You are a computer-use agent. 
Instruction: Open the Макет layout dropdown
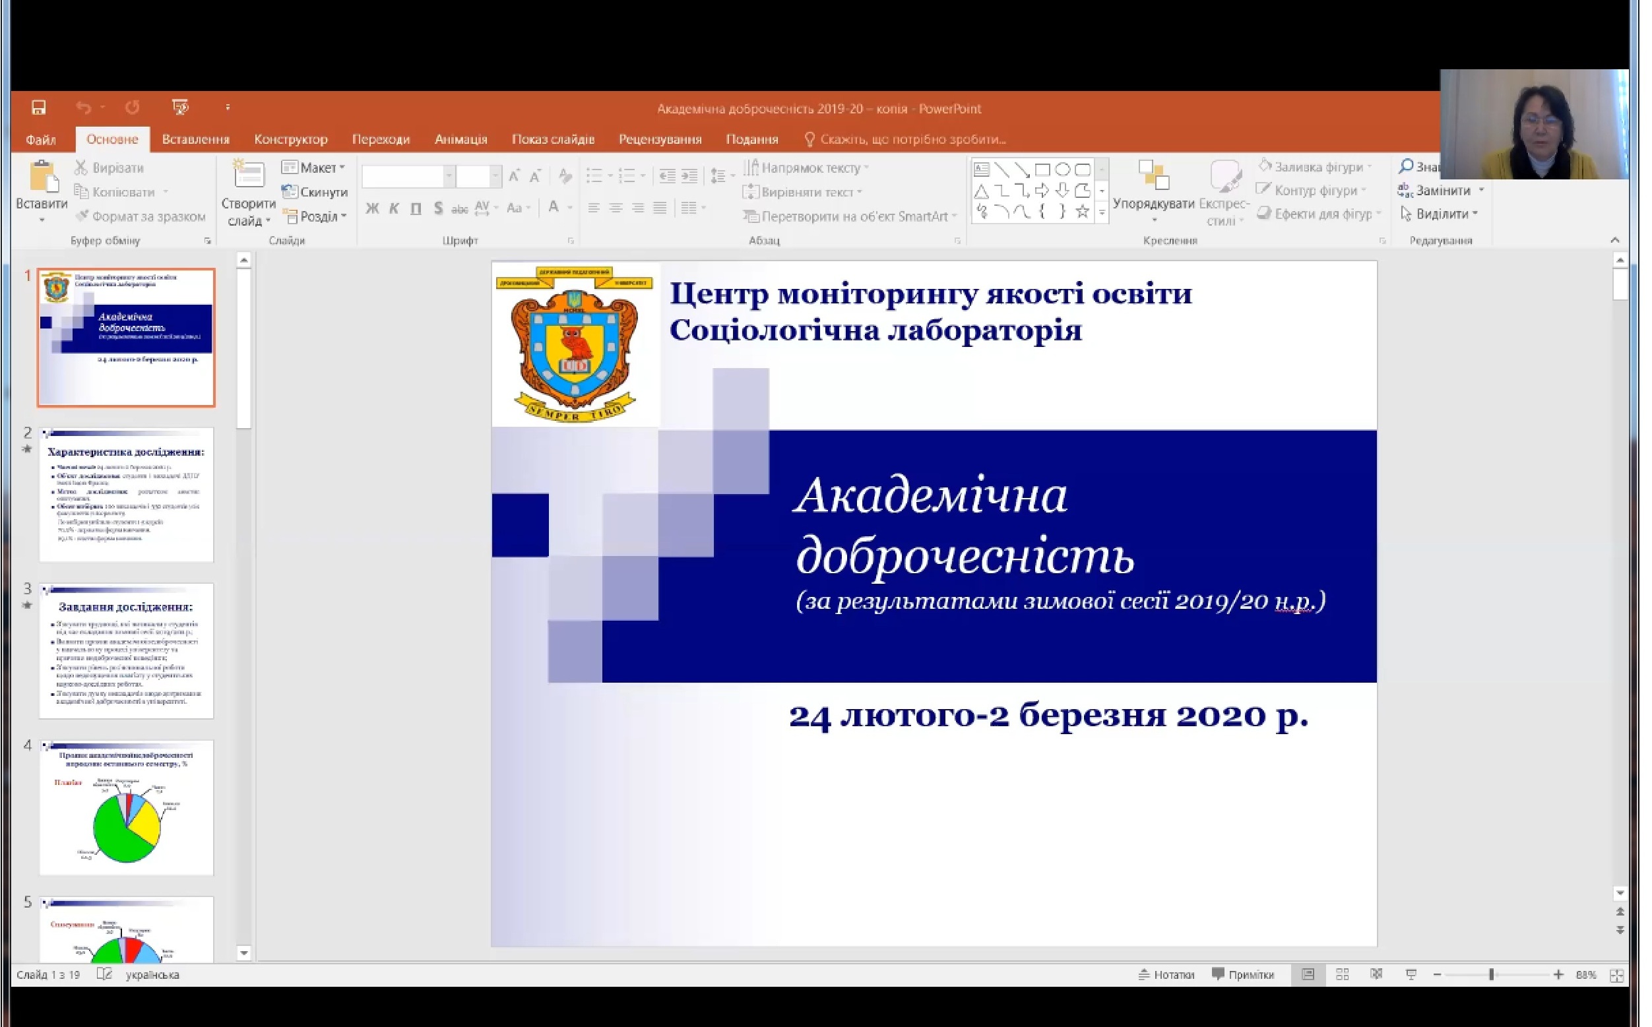point(315,167)
